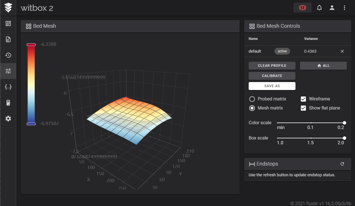Click the Bed Mesh Controls grid icon
The height and width of the screenshot is (206, 355).
click(252, 26)
